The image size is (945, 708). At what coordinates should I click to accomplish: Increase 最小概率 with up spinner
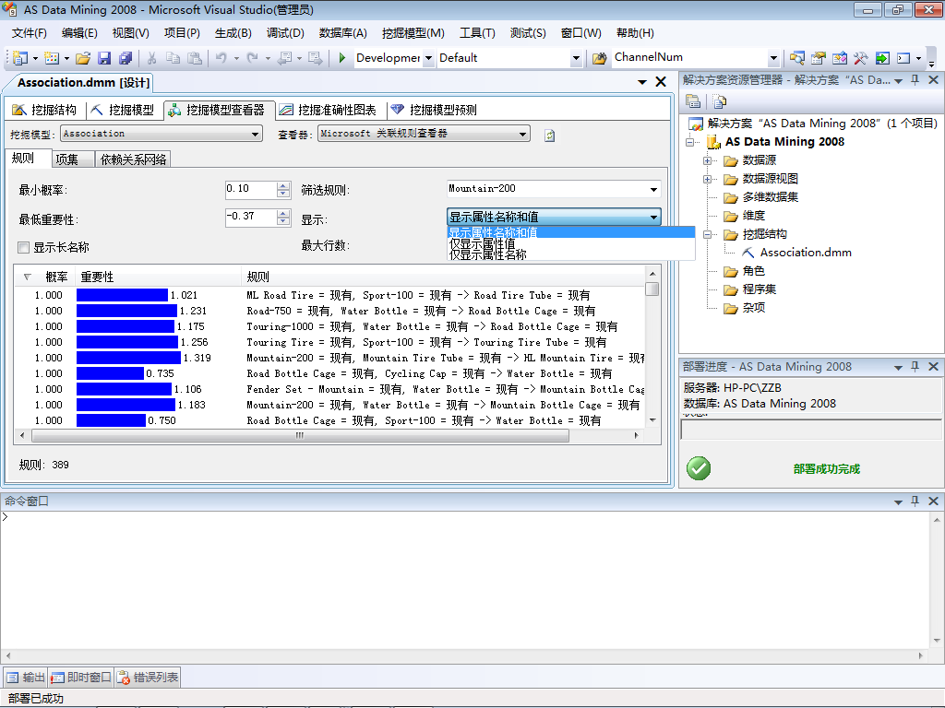[x=283, y=185]
